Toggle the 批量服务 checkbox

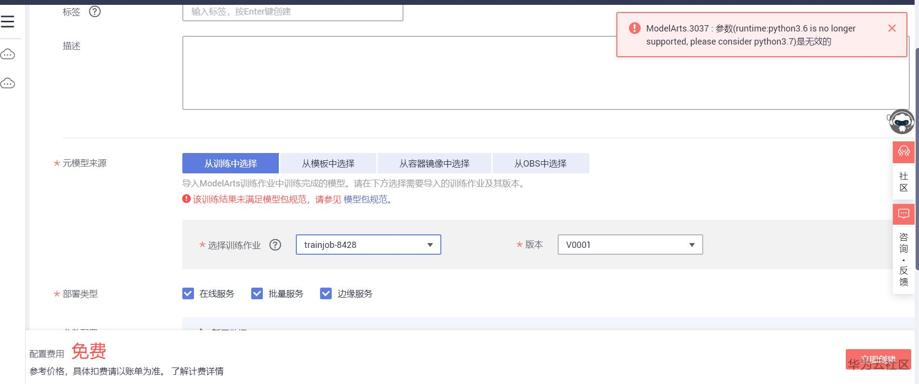[257, 293]
